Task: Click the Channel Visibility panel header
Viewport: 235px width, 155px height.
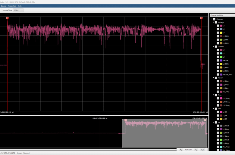Action: (222, 15)
